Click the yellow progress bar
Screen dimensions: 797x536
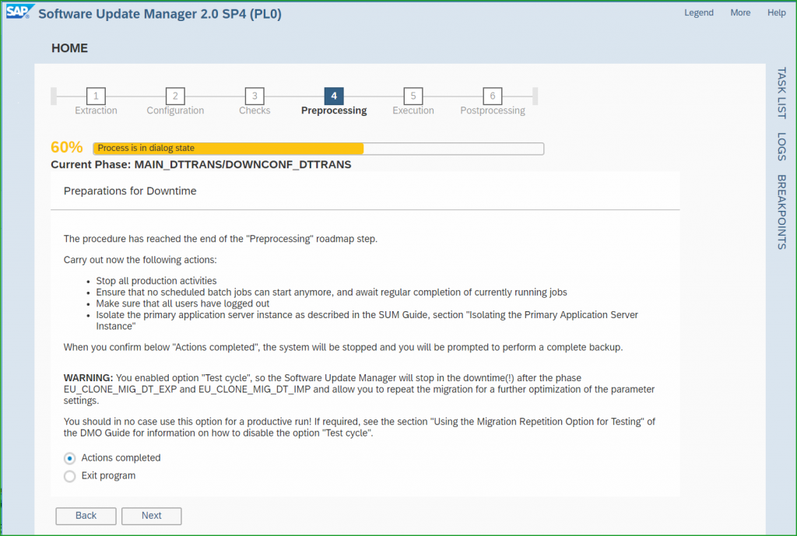[x=318, y=149]
